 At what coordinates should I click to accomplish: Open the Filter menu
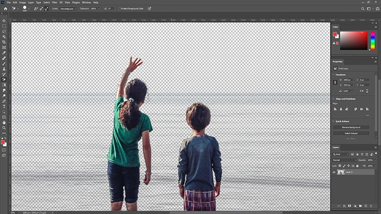54,3
